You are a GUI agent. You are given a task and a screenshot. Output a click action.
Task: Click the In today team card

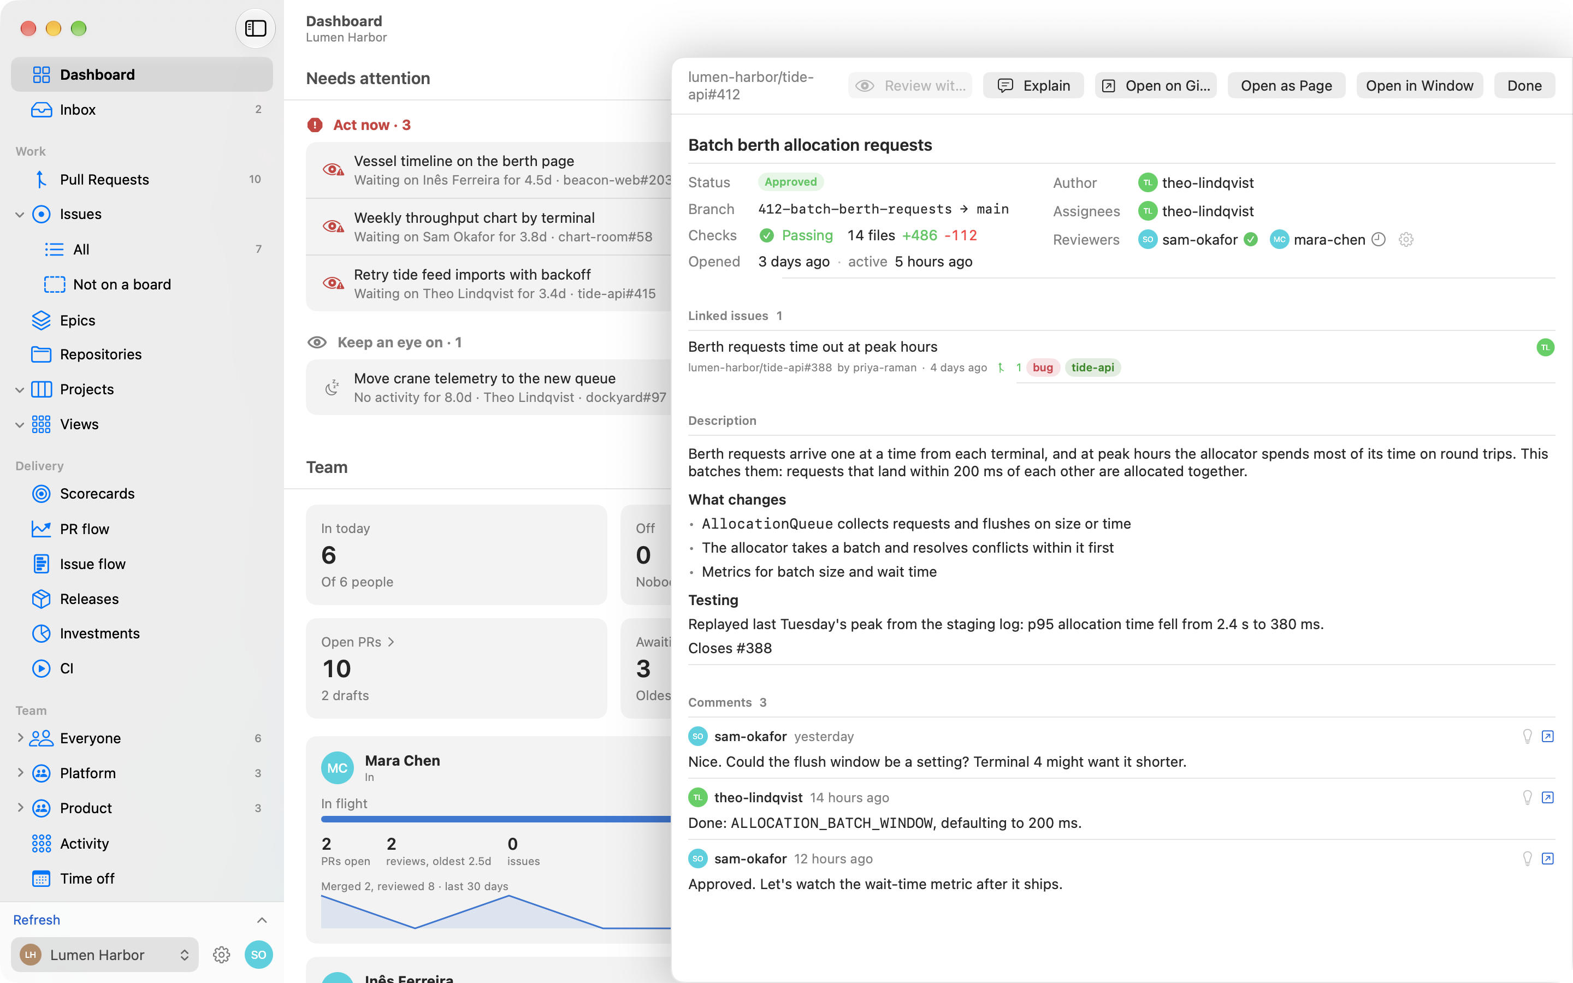click(x=456, y=554)
